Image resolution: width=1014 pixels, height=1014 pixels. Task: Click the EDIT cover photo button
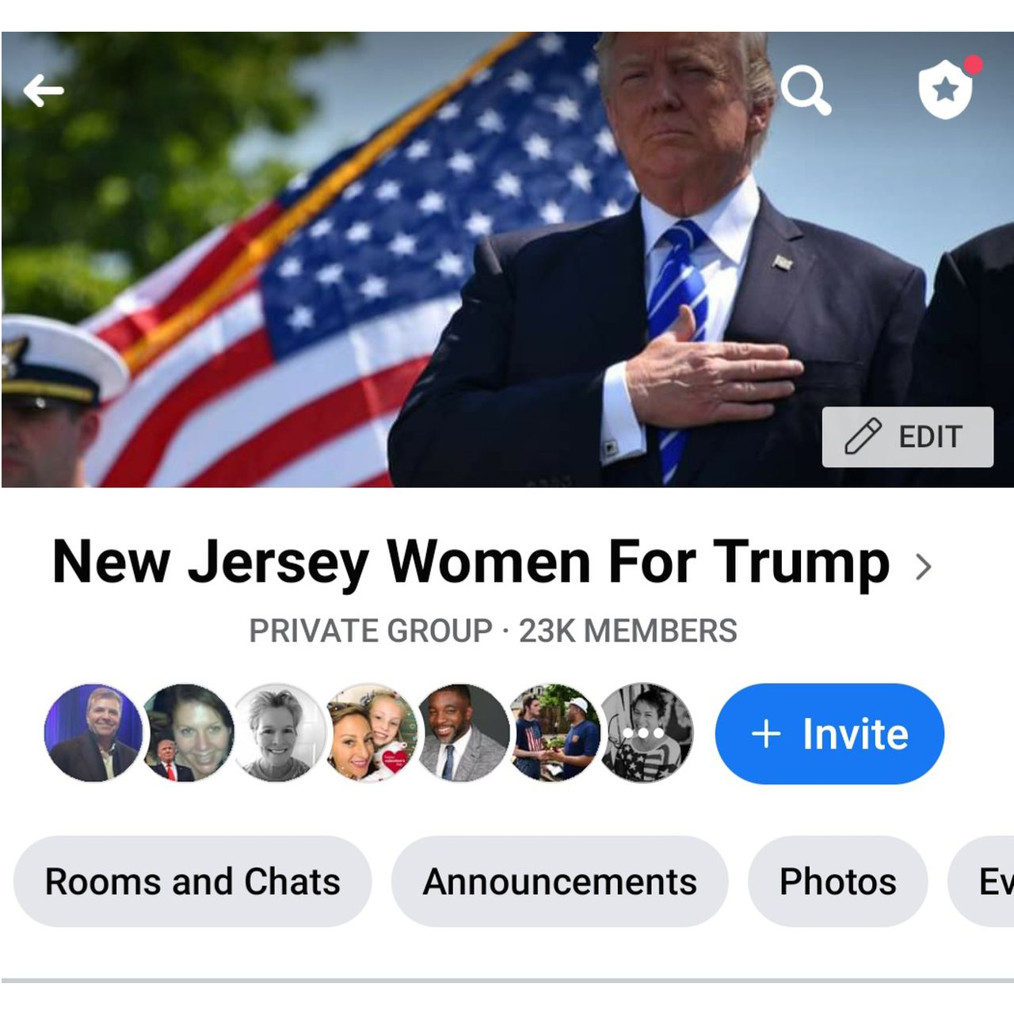coord(908,436)
